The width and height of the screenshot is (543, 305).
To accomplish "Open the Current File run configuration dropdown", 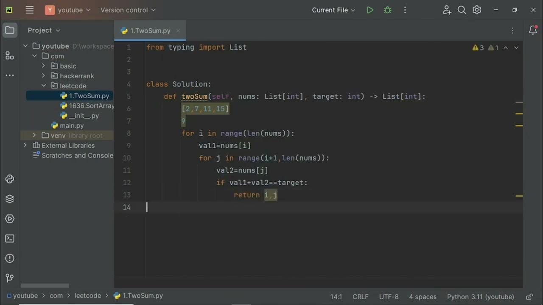I will point(333,10).
